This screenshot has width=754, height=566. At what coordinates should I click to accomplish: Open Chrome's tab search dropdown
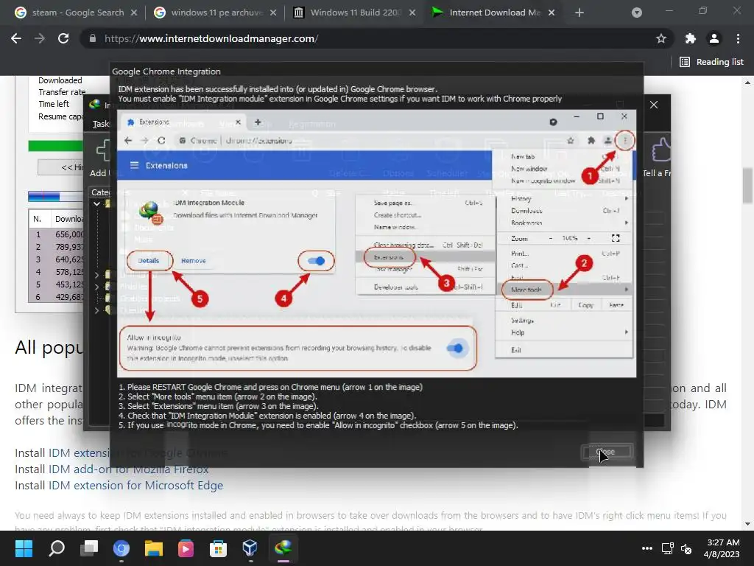[x=637, y=13]
